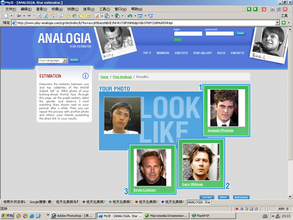The image size is (293, 220).
Task: Click the blue info icon in Estimation panel
Action: 85,76
